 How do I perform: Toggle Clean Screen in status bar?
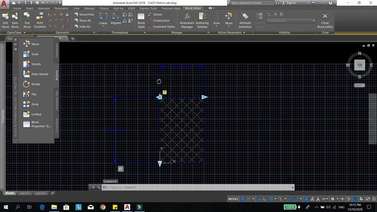click(368, 199)
